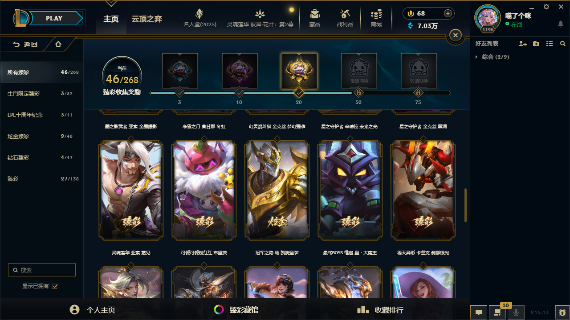Click the plus icon next to 68
Screen dimensions: 570x320
click(x=448, y=13)
